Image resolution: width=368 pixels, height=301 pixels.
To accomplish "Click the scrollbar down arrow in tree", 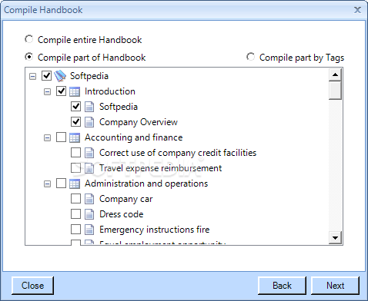I will click(x=335, y=238).
